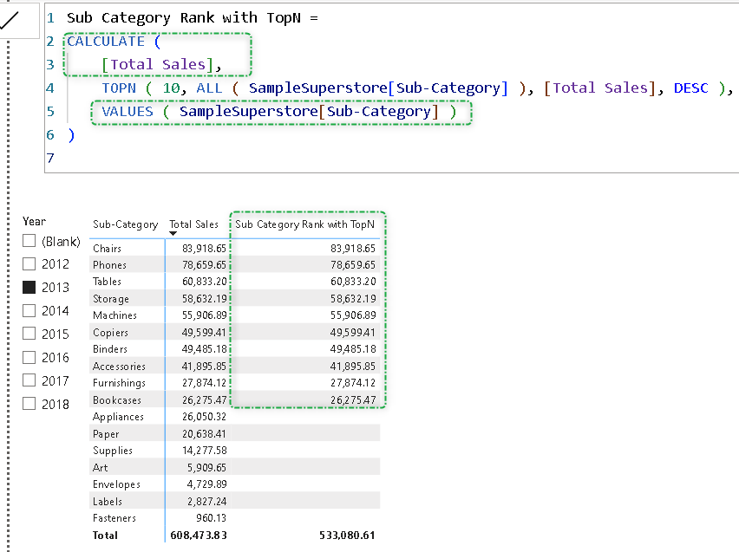
Task: Click Sub Category Rank with TopN header
Action: pos(304,224)
